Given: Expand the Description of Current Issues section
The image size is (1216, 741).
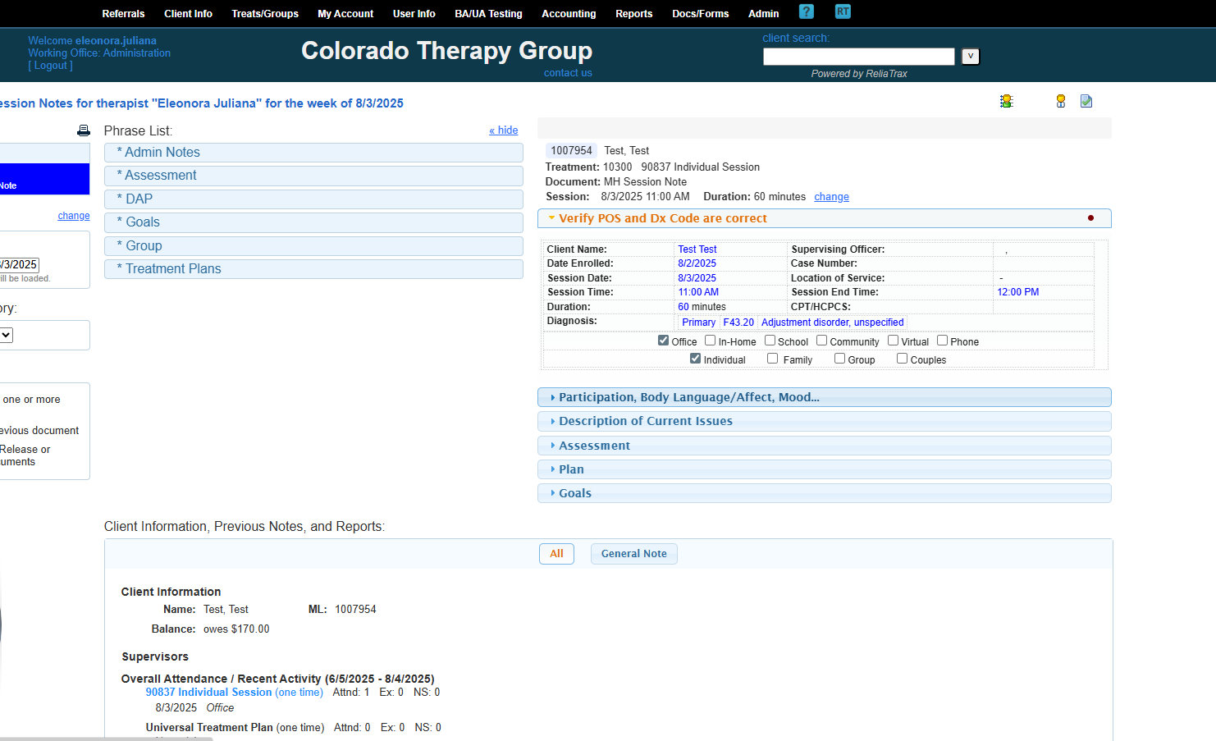Looking at the screenshot, I should coord(645,421).
